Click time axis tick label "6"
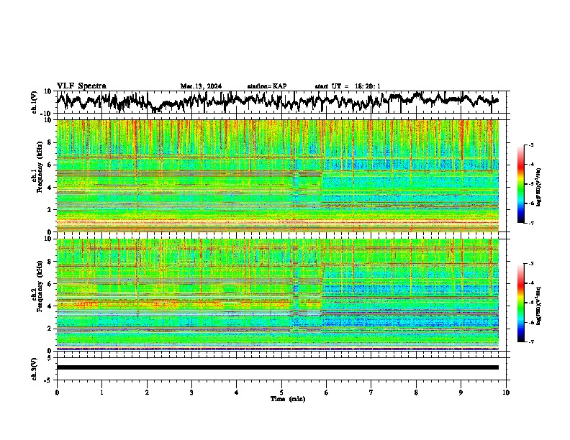This screenshot has height=440, width=570. (327, 393)
